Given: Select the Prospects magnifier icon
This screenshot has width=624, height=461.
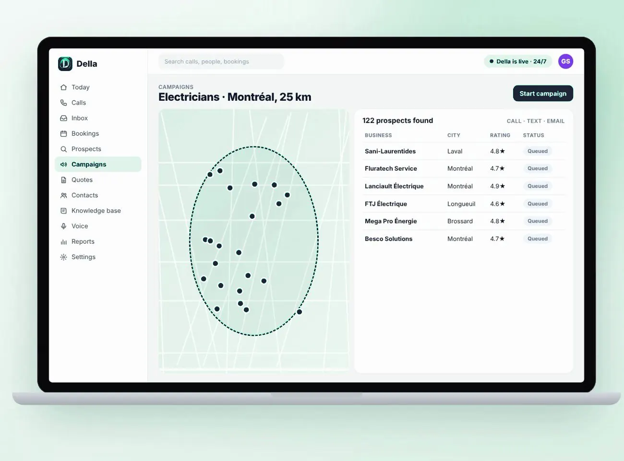Looking at the screenshot, I should tap(63, 149).
